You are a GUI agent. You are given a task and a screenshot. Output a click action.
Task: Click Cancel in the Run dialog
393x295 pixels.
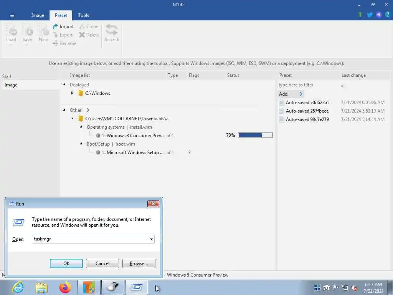click(x=102, y=264)
